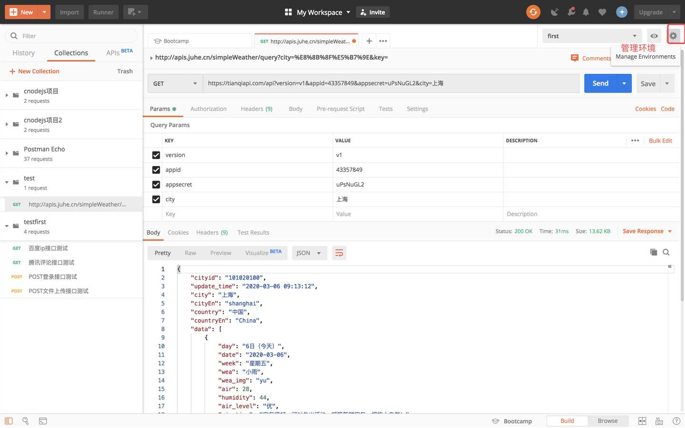This screenshot has height=428, width=685.
Task: Search within the response body
Action: click(x=666, y=252)
